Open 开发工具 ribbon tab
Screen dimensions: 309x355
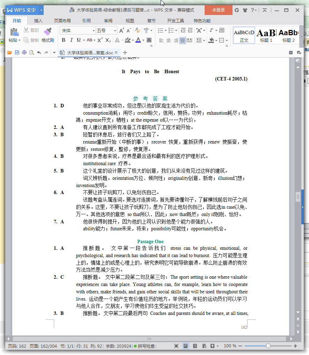[176, 21]
